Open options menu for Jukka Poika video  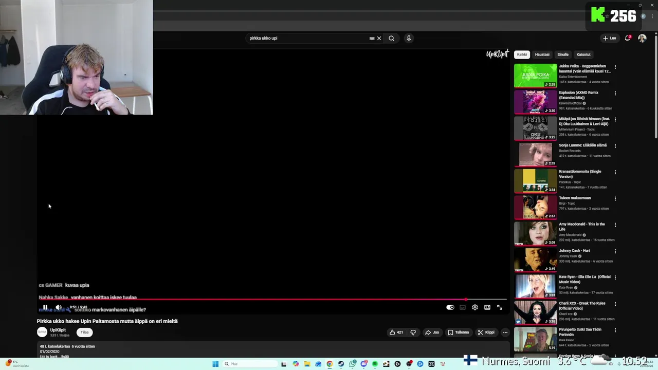(x=615, y=67)
